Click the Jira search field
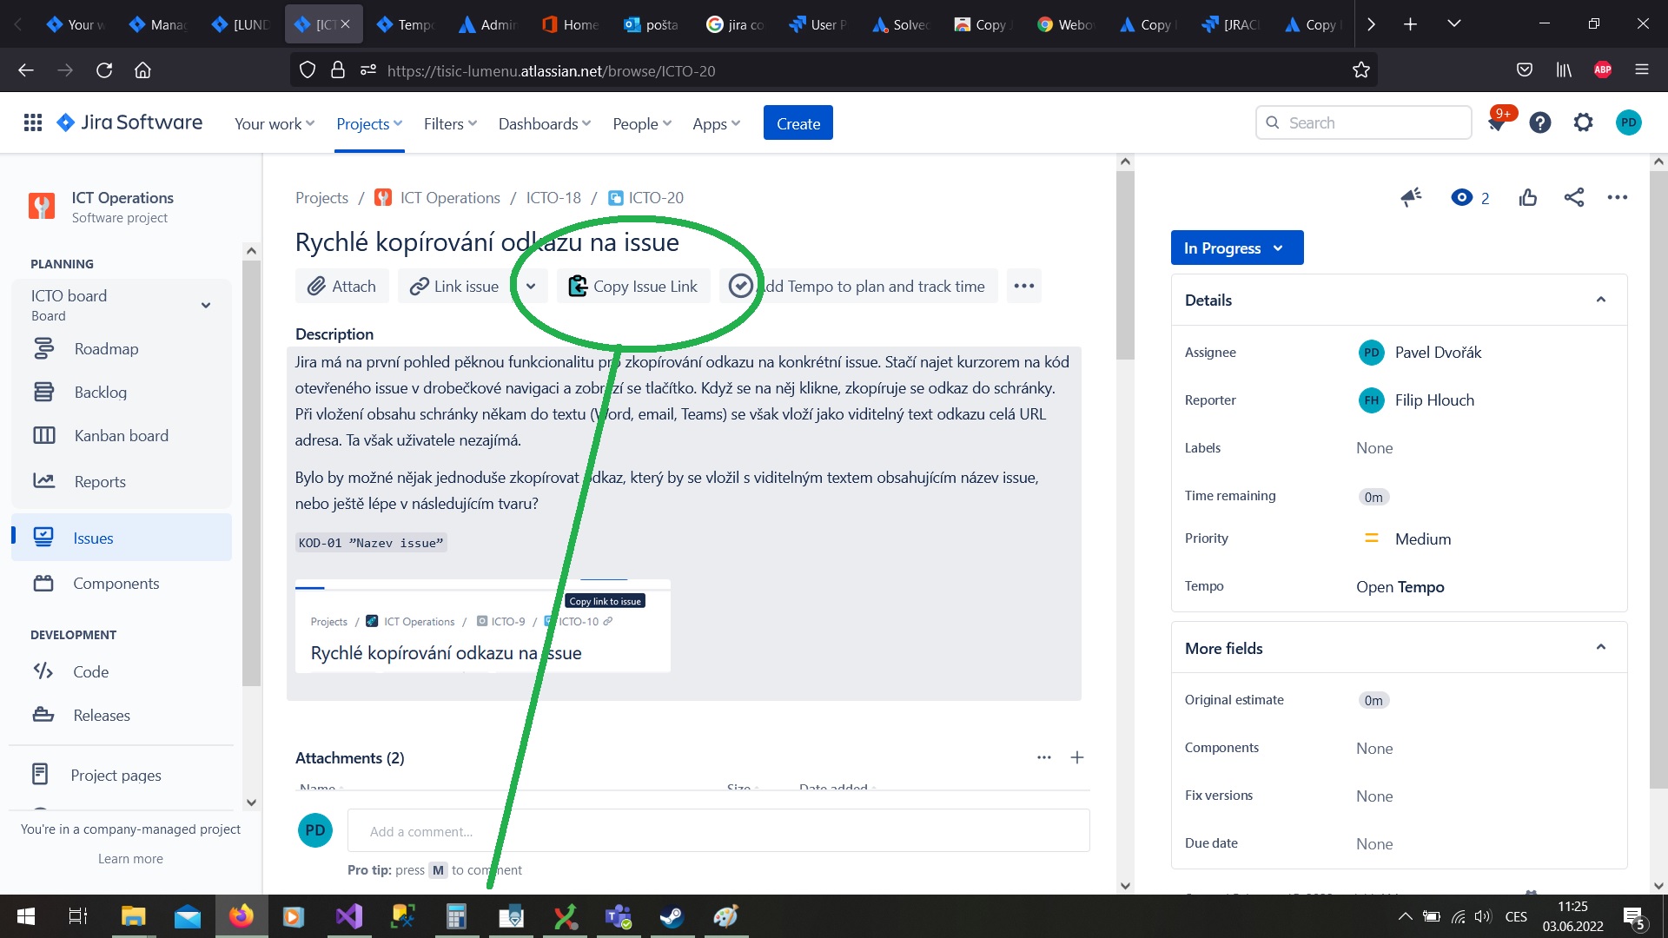The width and height of the screenshot is (1668, 938). (1364, 122)
